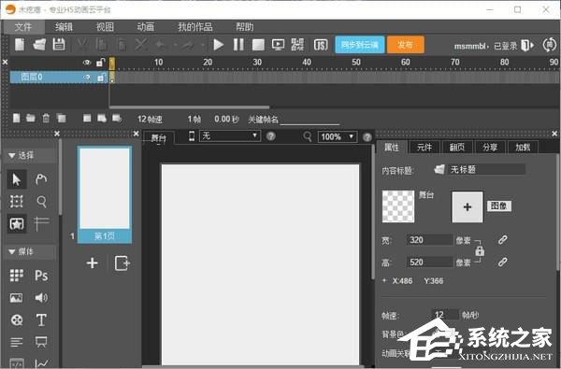The height and width of the screenshot is (369, 561).
Task: Open the Help (帮助) menu
Action: coord(244,27)
